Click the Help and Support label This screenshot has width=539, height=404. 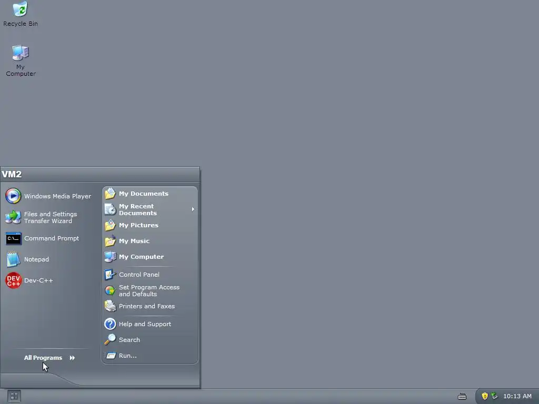coord(145,324)
